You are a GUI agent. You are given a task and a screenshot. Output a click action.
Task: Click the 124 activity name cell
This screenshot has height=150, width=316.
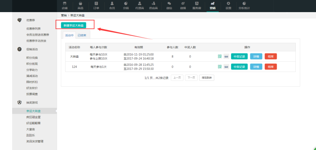74,67
